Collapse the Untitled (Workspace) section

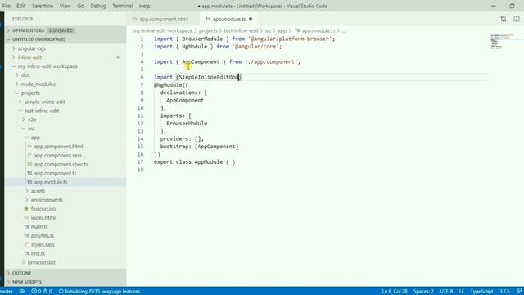(65, 39)
